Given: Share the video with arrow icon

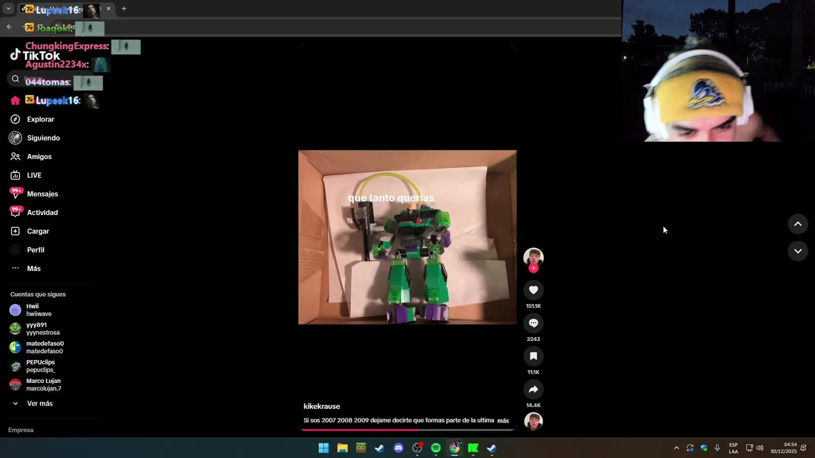Looking at the screenshot, I should [534, 389].
